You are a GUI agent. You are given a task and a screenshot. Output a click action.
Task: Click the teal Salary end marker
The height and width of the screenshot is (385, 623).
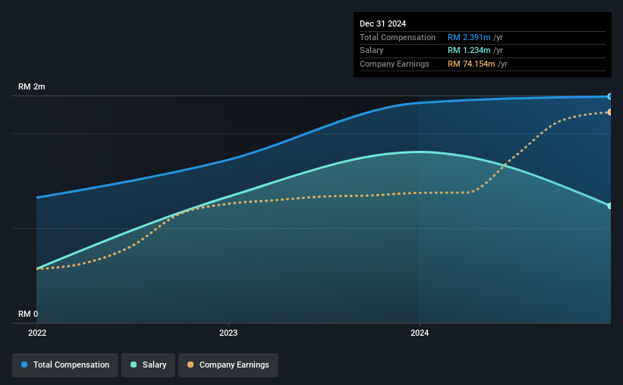click(610, 205)
